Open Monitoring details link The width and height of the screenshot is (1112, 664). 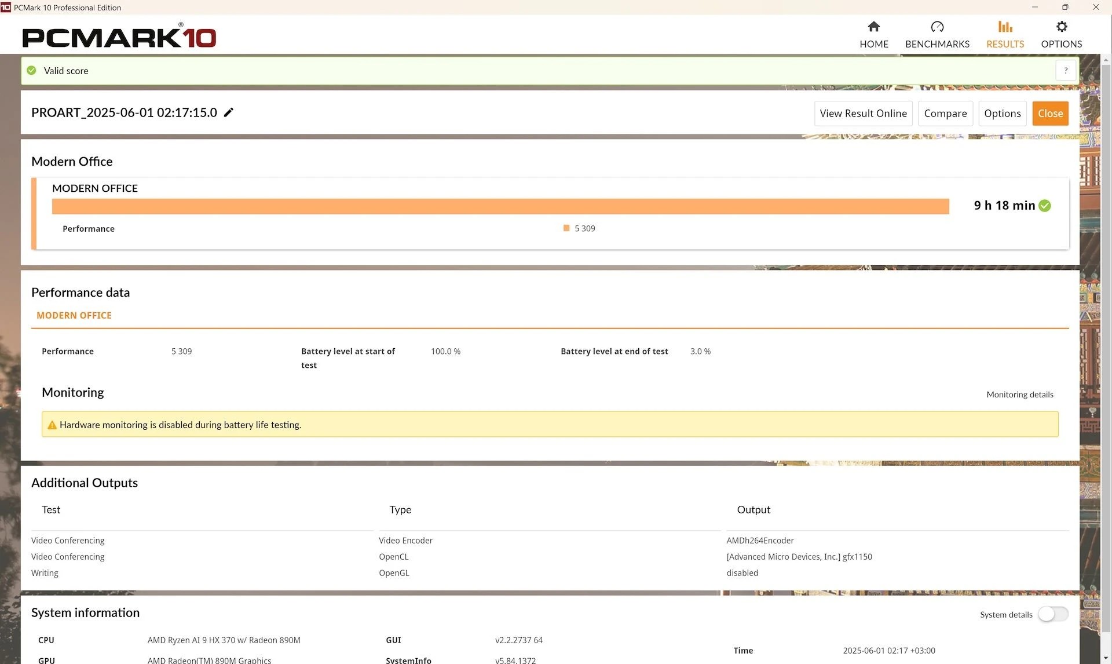coord(1019,395)
